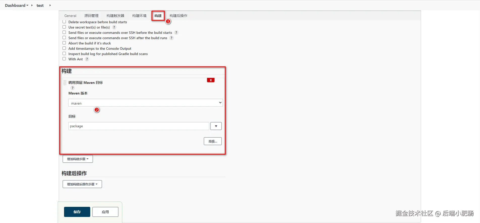Tick Send files over SSH after the build runs
This screenshot has height=223, width=480.
tap(64, 38)
